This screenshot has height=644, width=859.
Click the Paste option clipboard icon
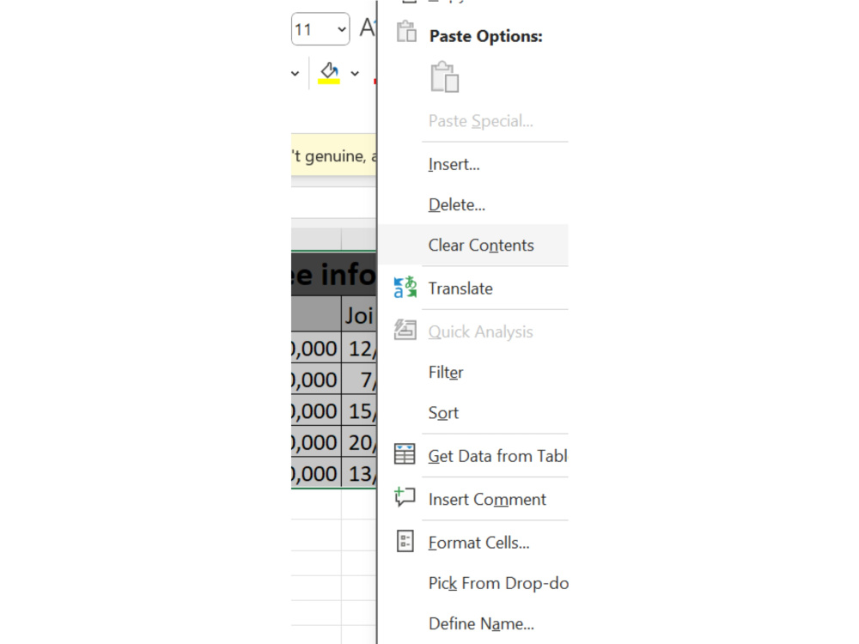(445, 77)
